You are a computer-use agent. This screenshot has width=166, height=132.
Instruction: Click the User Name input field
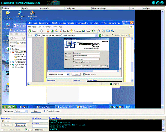coord(40,121)
